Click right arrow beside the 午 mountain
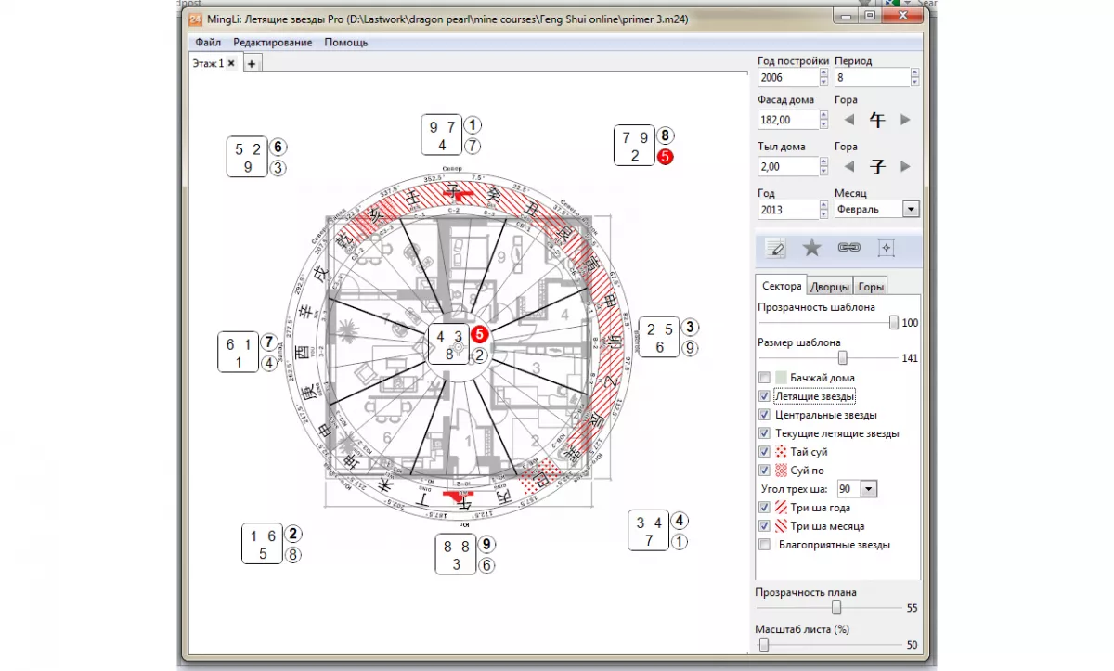The height and width of the screenshot is (671, 1114). coord(906,120)
